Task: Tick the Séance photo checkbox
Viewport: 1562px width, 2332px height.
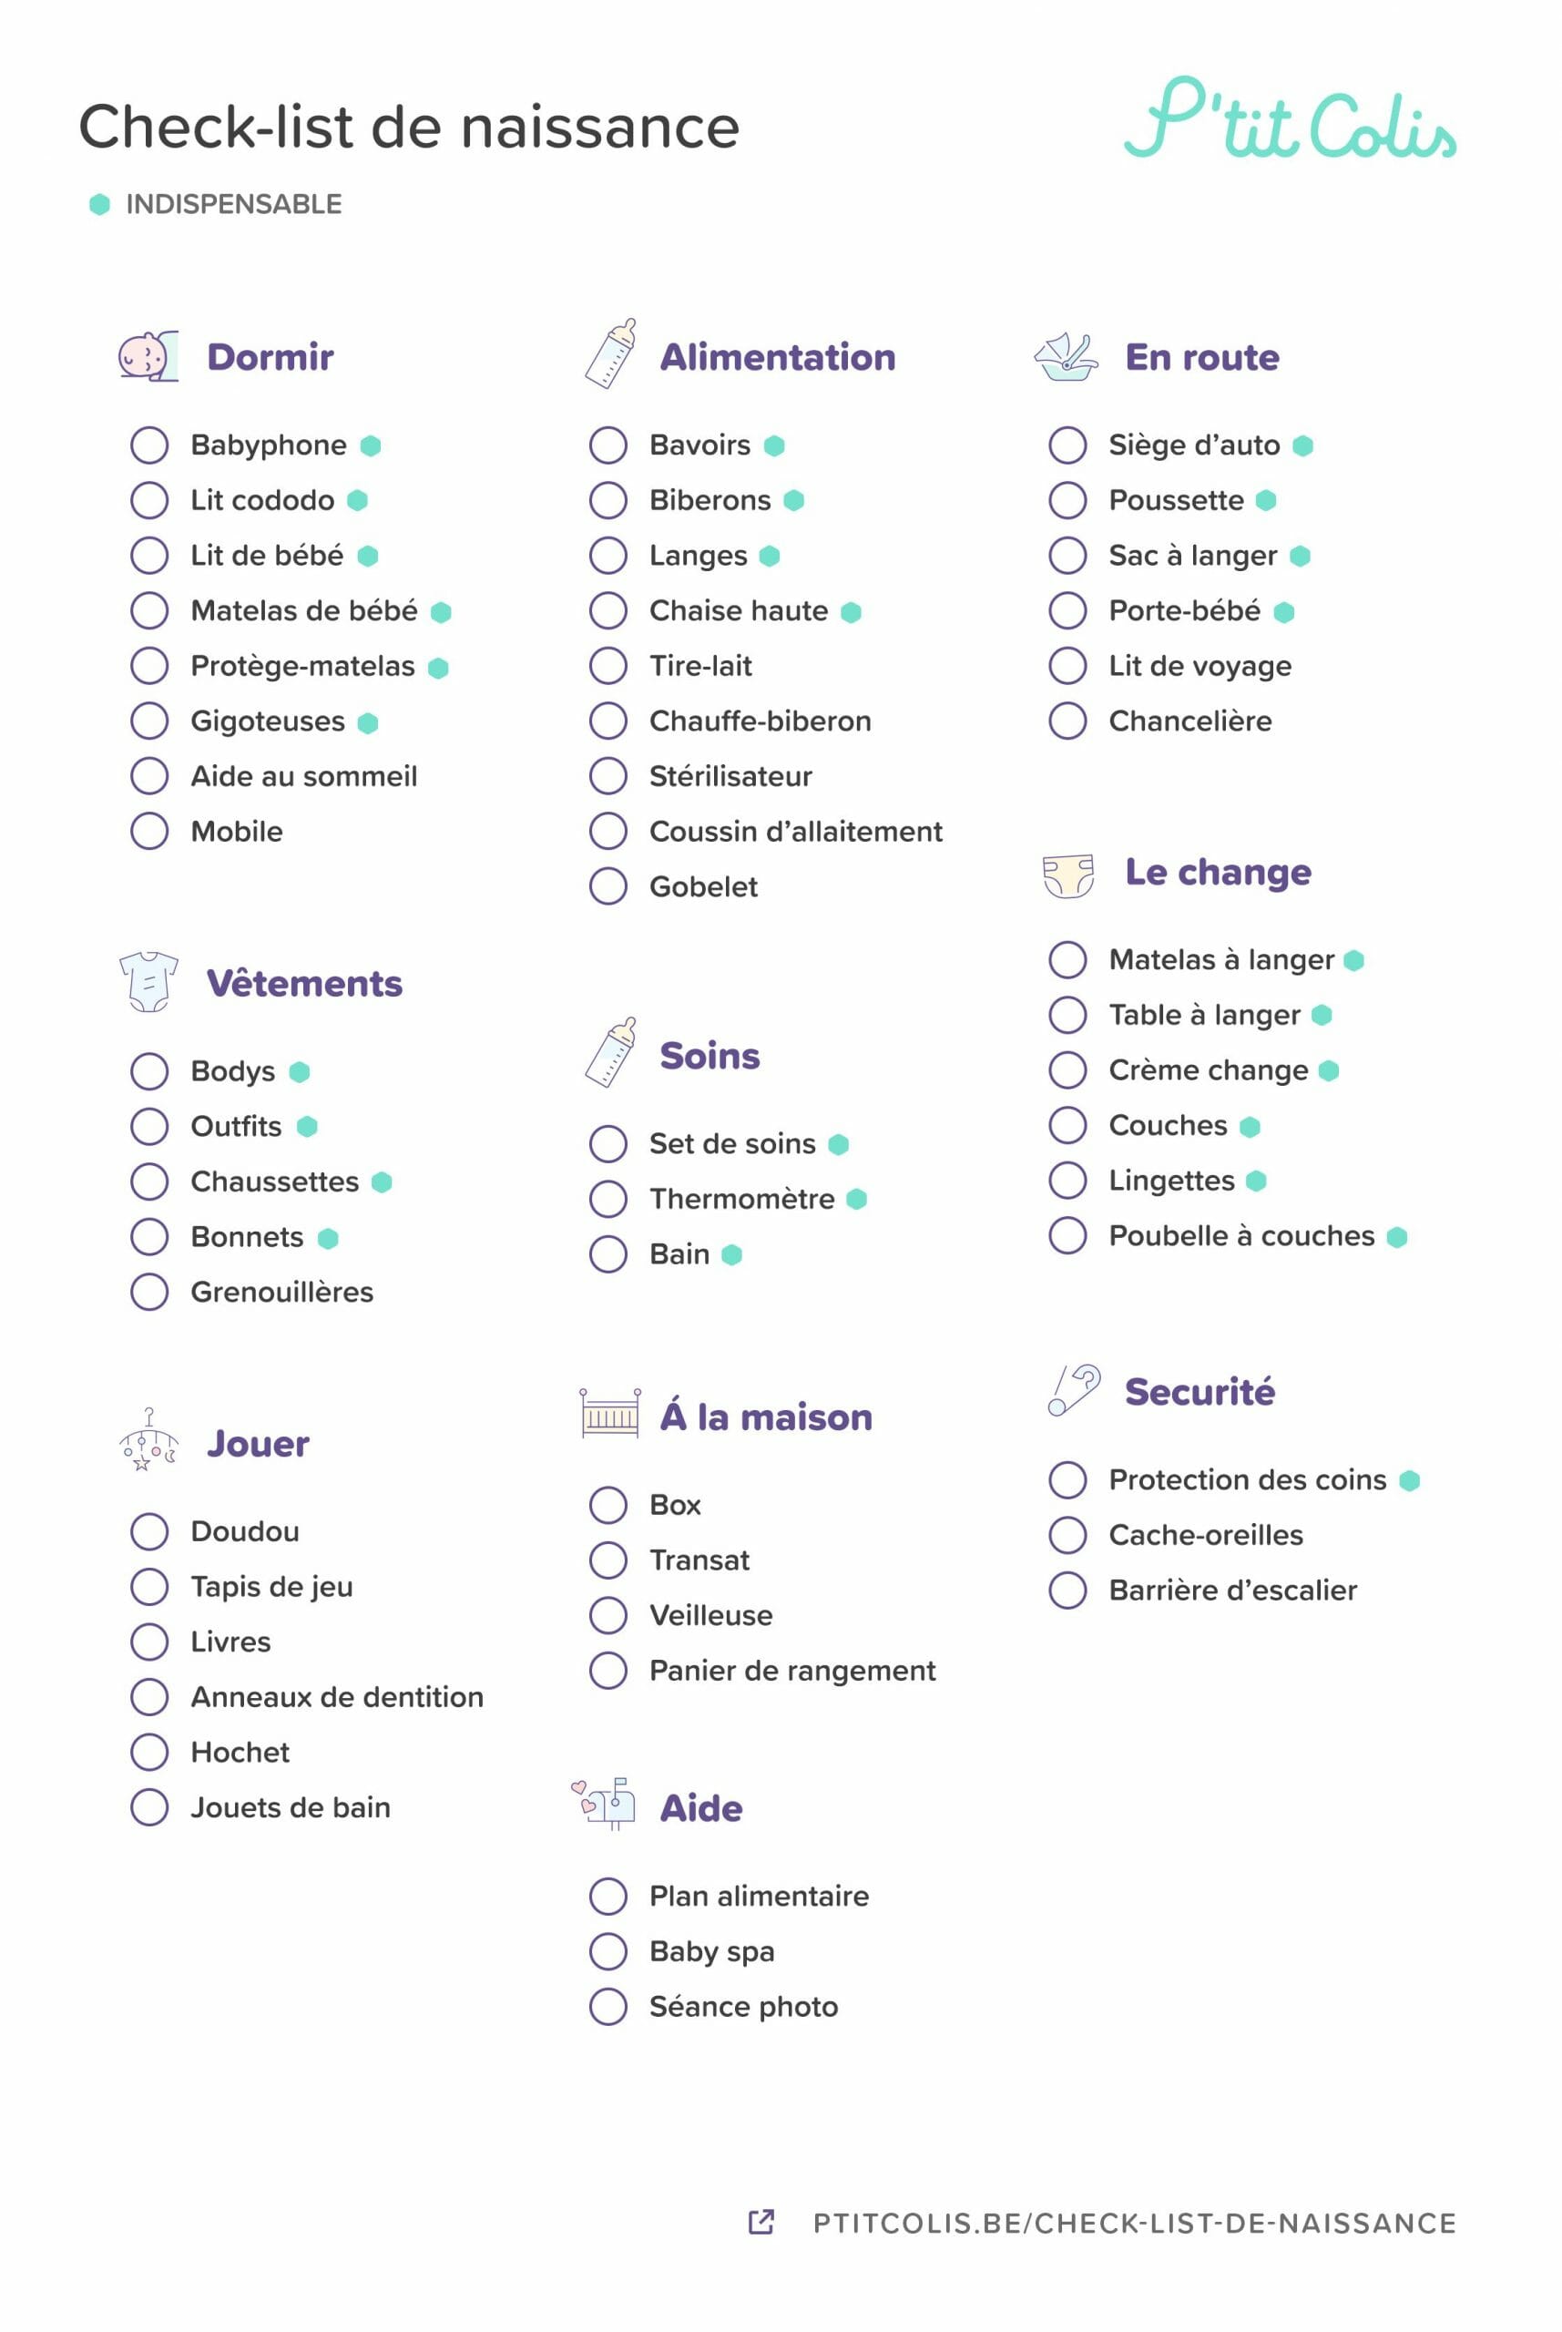Action: [x=607, y=2006]
